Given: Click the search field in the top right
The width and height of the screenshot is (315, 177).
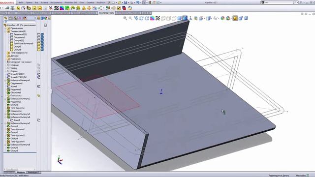Looking at the screenshot, I should pos(279,2).
